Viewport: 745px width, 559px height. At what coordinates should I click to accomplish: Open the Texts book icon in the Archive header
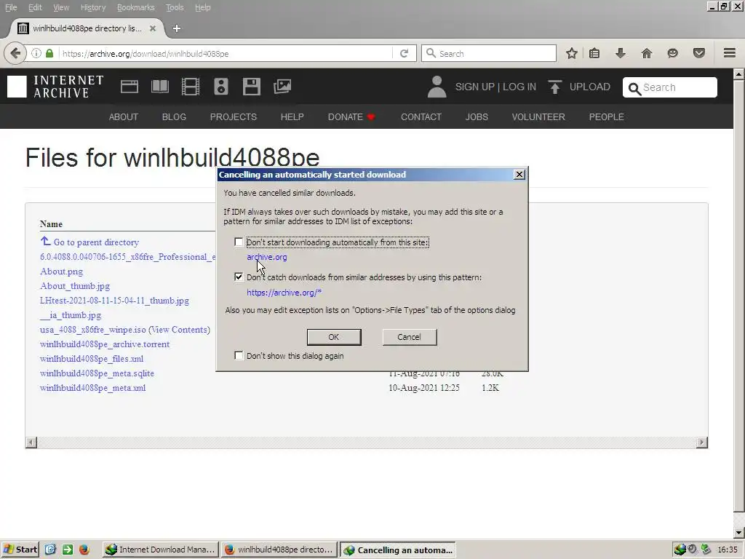click(x=160, y=87)
